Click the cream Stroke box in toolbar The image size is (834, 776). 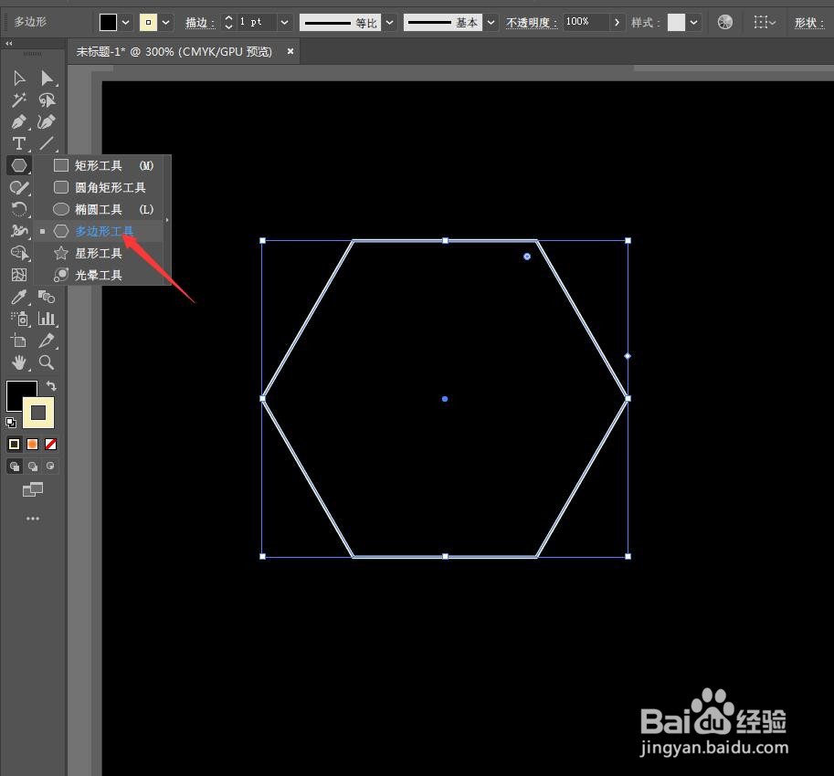(x=38, y=413)
